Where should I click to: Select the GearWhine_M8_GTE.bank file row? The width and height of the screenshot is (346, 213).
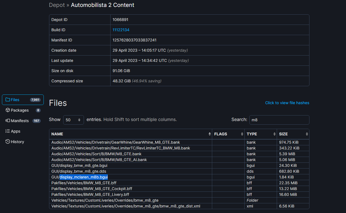tap(179, 142)
